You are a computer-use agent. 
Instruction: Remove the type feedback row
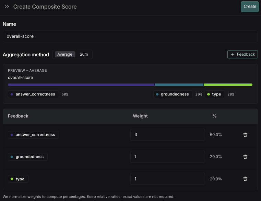point(245,179)
